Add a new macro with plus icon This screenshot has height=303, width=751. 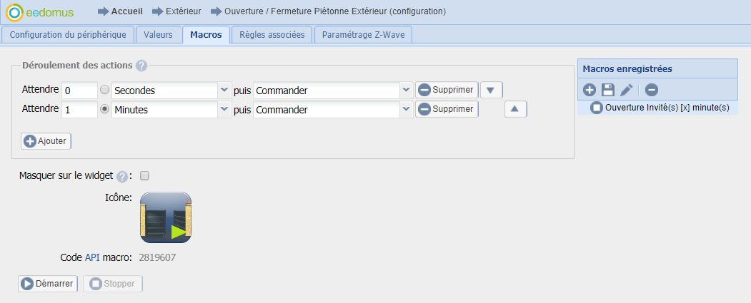[x=590, y=89]
